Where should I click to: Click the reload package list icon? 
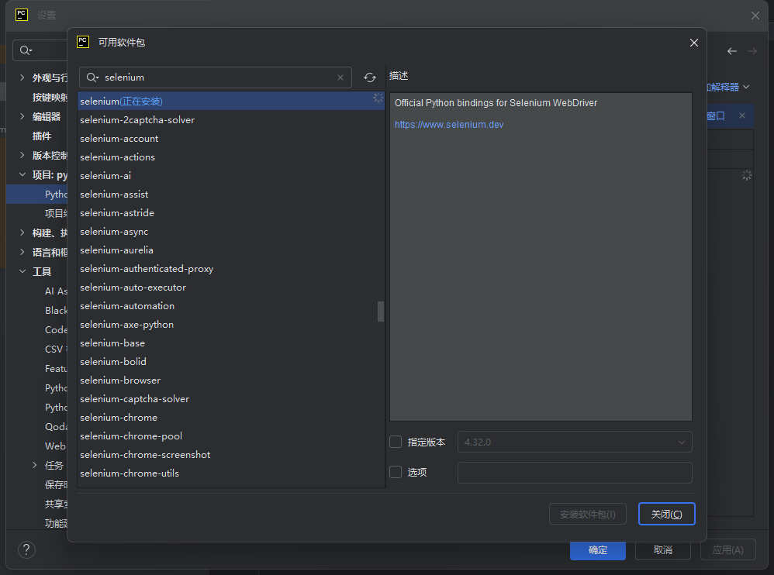click(x=370, y=77)
